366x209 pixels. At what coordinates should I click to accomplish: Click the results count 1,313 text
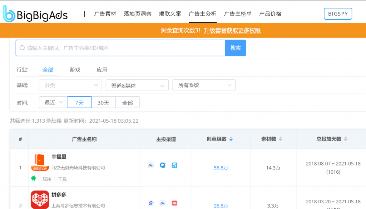[38, 121]
